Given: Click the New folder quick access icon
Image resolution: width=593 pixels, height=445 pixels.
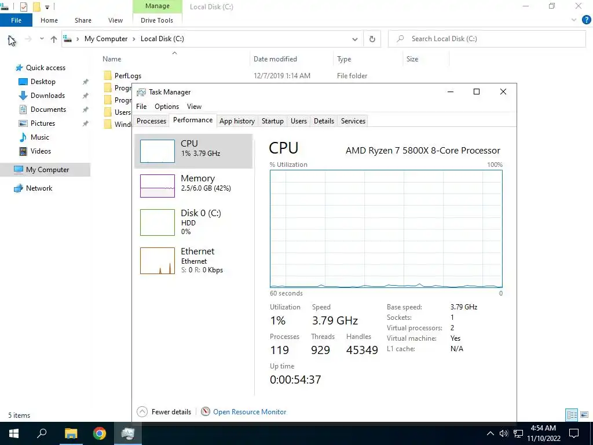Looking at the screenshot, I should pos(36,7).
